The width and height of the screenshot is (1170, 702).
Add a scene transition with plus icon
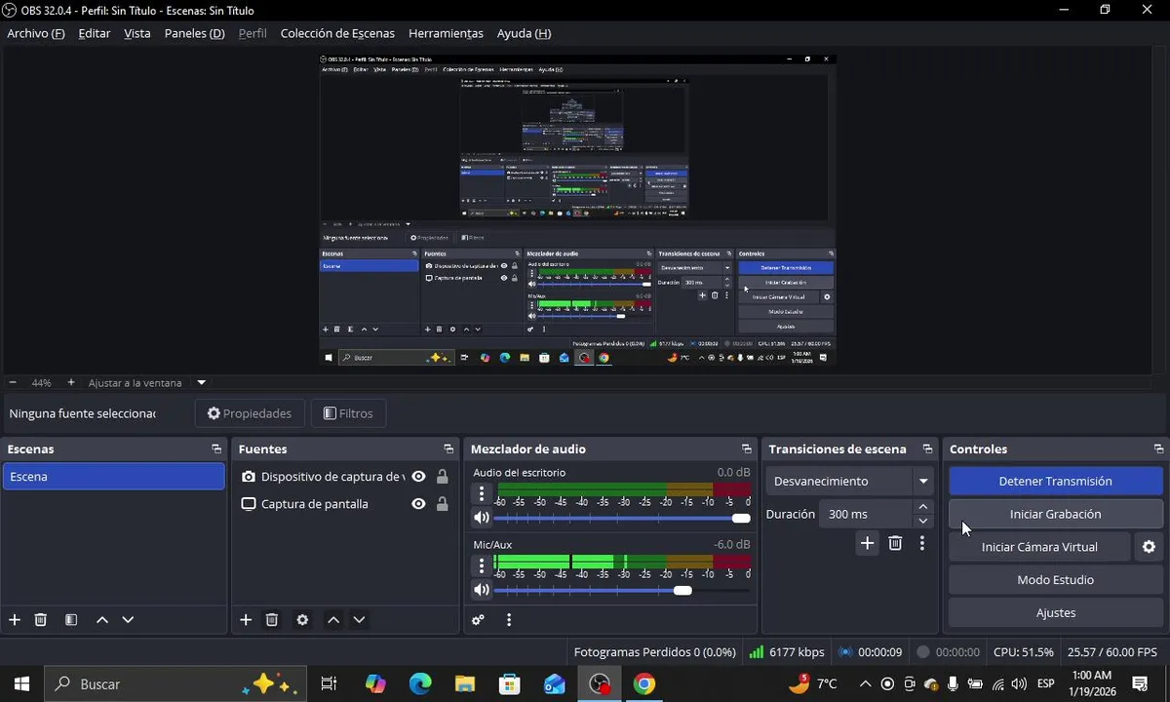tap(867, 543)
